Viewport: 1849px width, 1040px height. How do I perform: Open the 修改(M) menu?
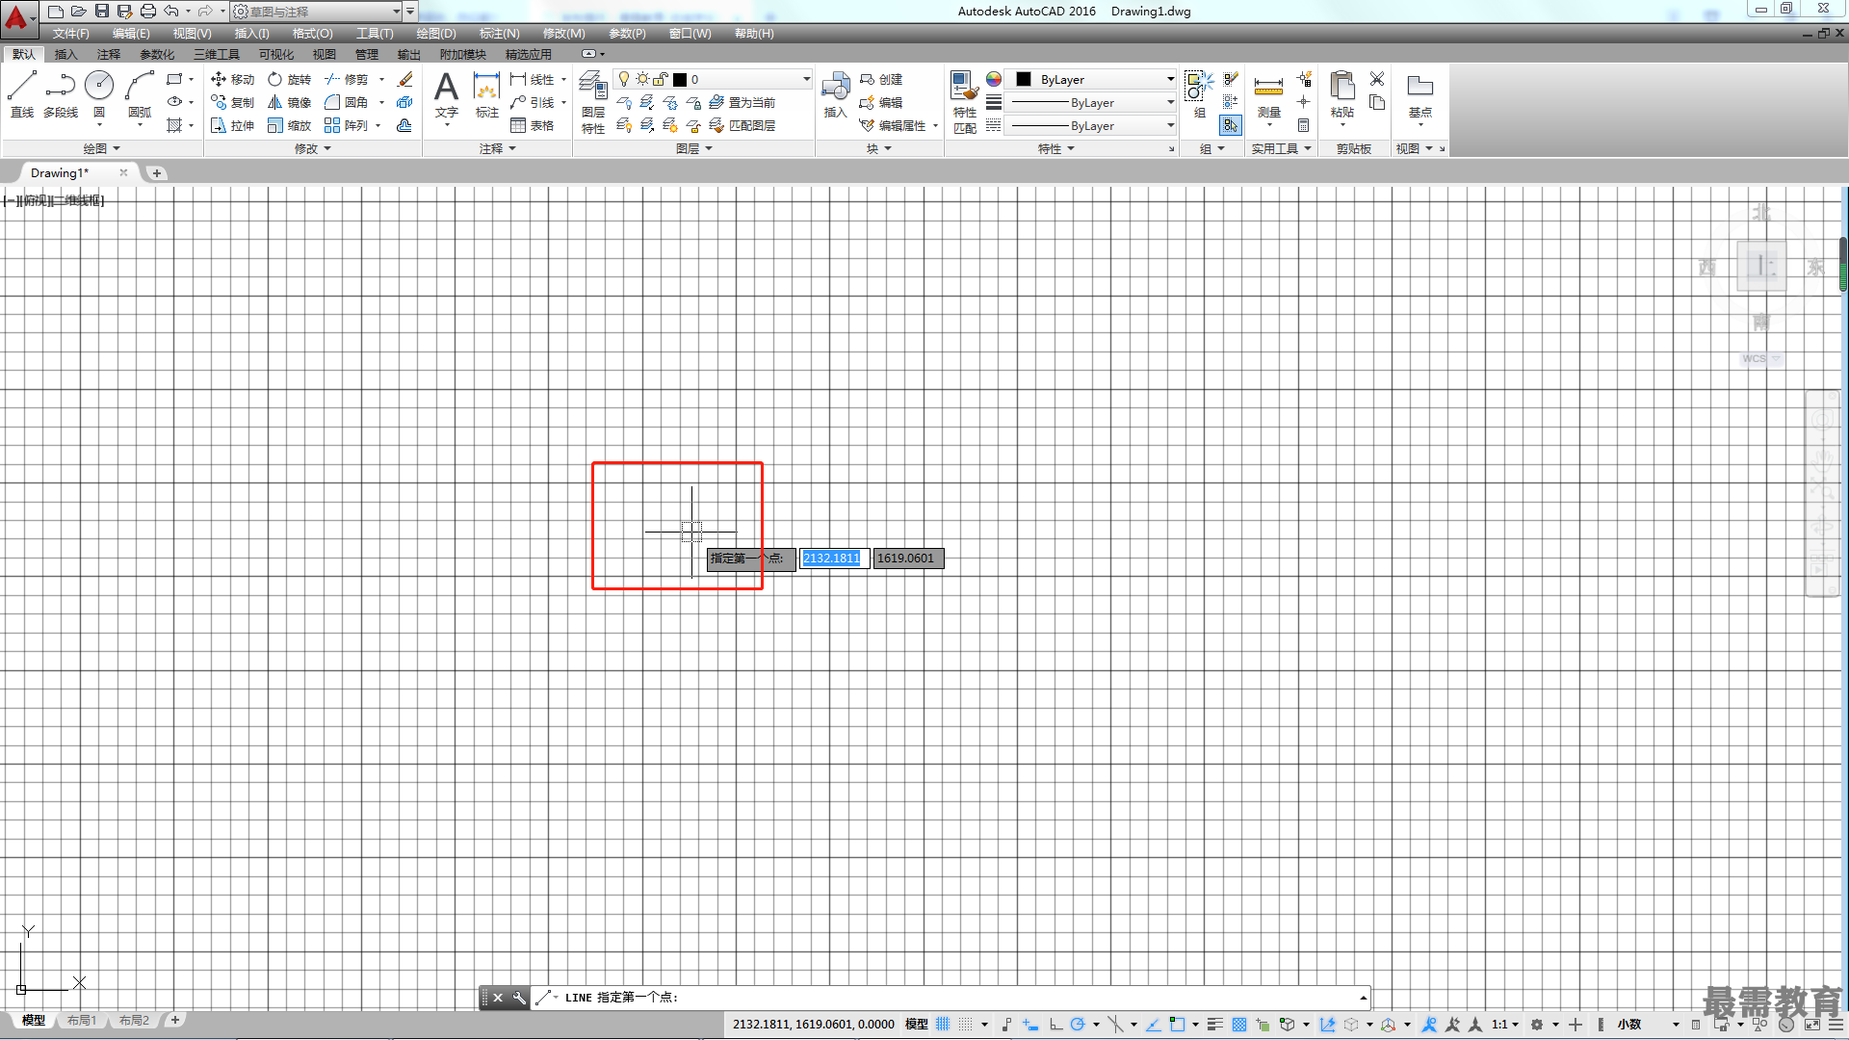563,33
